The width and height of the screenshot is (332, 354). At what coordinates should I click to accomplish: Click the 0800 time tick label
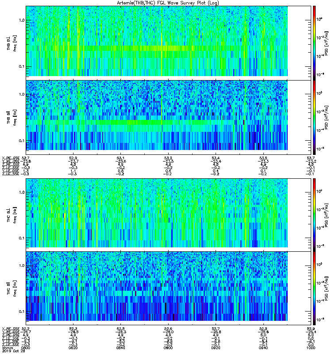click(x=26, y=348)
